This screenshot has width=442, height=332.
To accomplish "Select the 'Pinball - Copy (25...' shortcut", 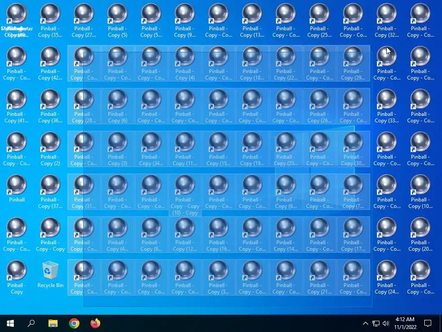I will (x=319, y=20).
